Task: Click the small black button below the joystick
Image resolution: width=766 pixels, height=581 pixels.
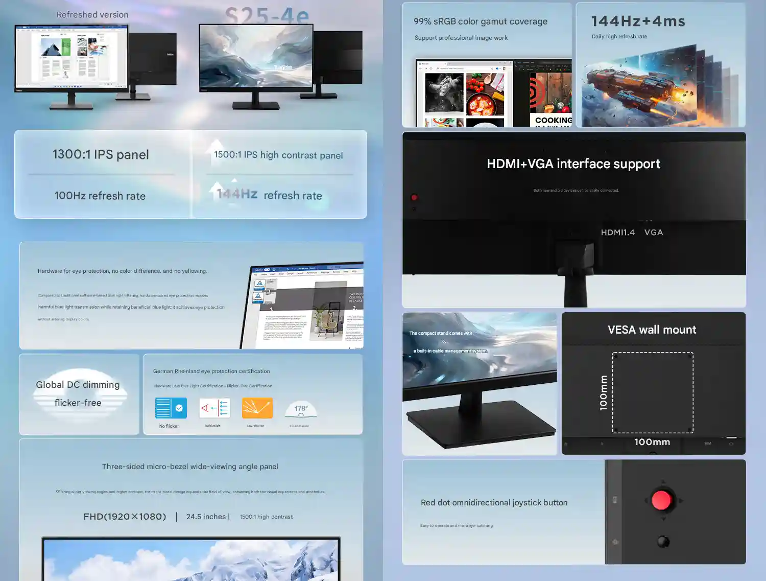Action: coord(663,542)
